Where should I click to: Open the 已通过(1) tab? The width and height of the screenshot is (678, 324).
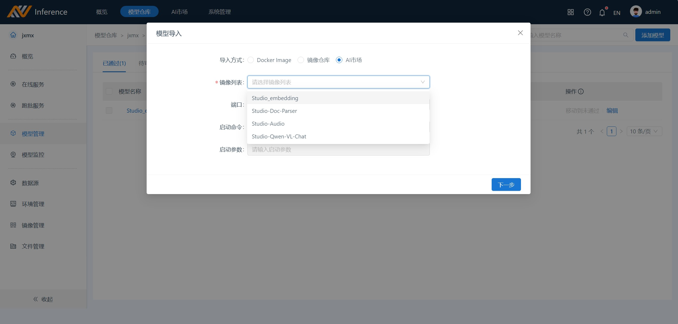click(x=114, y=63)
